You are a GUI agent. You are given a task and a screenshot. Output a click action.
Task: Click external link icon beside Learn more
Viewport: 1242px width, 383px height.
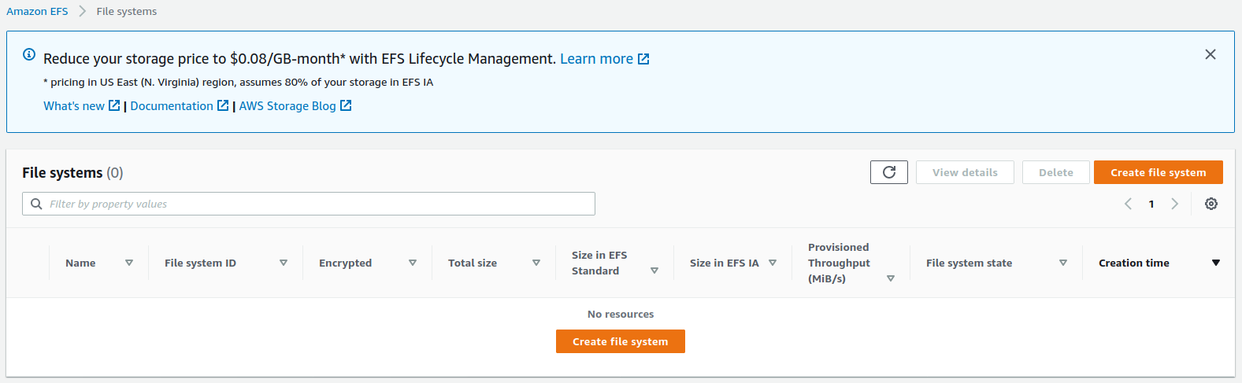point(643,59)
